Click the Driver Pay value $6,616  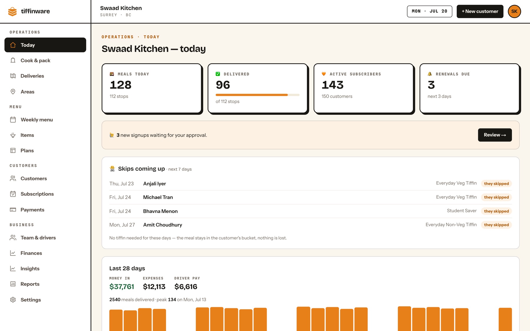[186, 287]
